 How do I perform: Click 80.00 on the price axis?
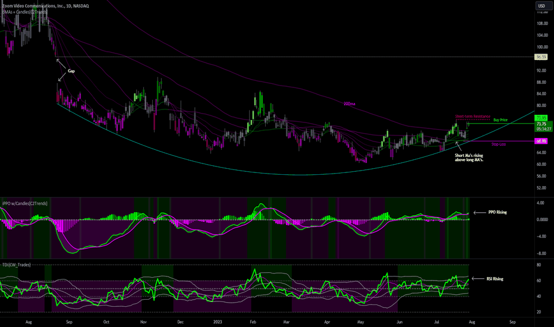click(542, 105)
